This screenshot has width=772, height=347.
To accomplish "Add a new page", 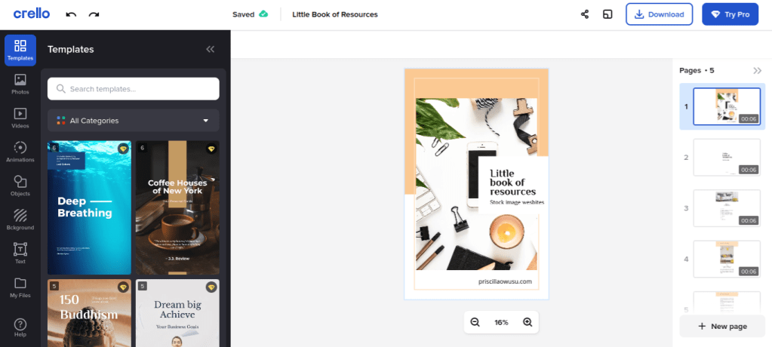I will click(722, 326).
